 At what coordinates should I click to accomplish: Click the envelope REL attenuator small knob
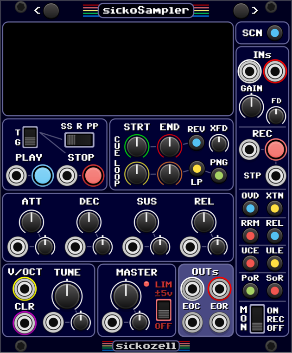(x=218, y=246)
